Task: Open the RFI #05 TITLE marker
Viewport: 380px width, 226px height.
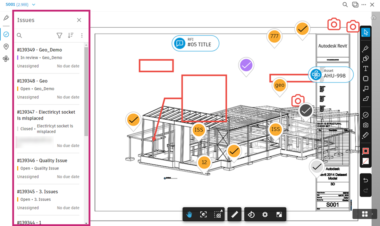Action: pyautogui.click(x=195, y=43)
